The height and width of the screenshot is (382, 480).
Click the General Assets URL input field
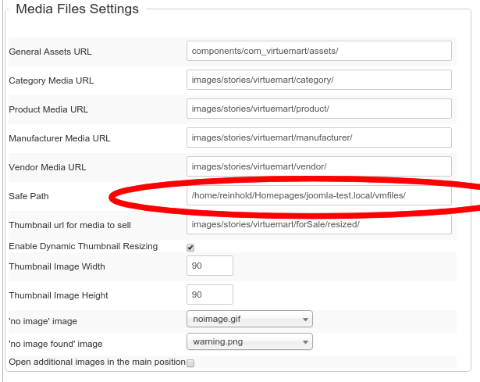click(x=319, y=51)
